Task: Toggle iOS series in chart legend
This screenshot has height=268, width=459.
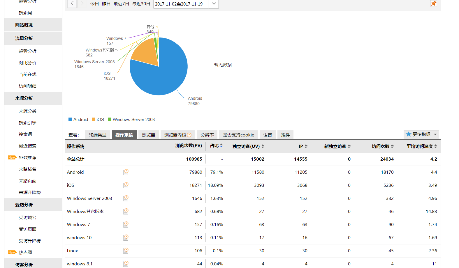Action: pos(98,120)
